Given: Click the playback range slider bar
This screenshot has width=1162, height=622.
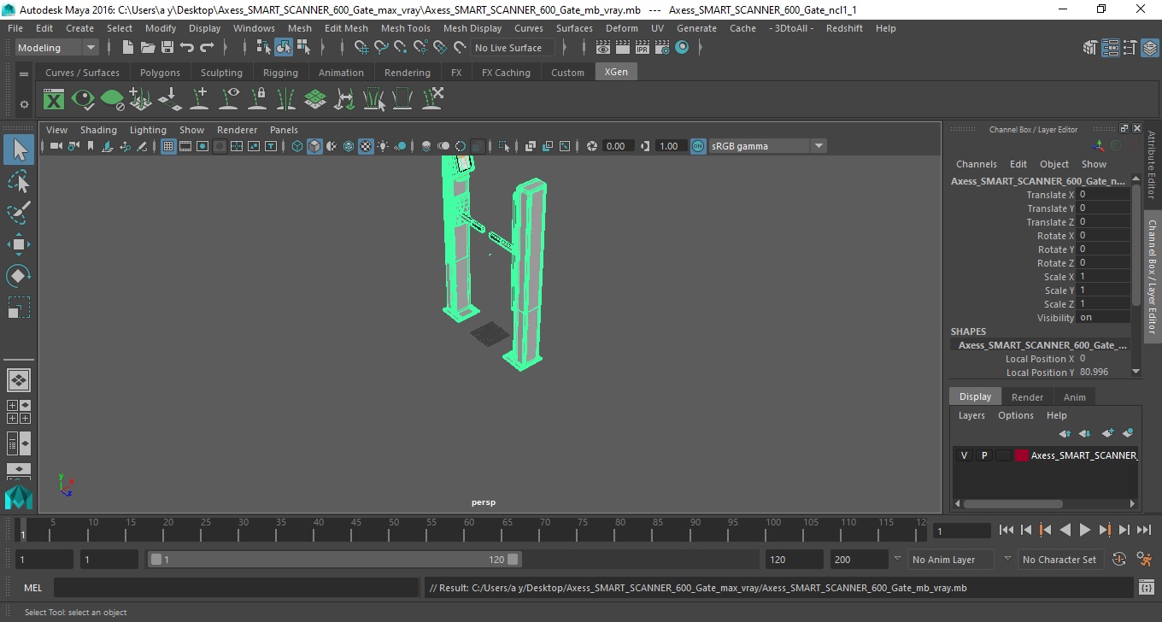Looking at the screenshot, I should pyautogui.click(x=334, y=560).
